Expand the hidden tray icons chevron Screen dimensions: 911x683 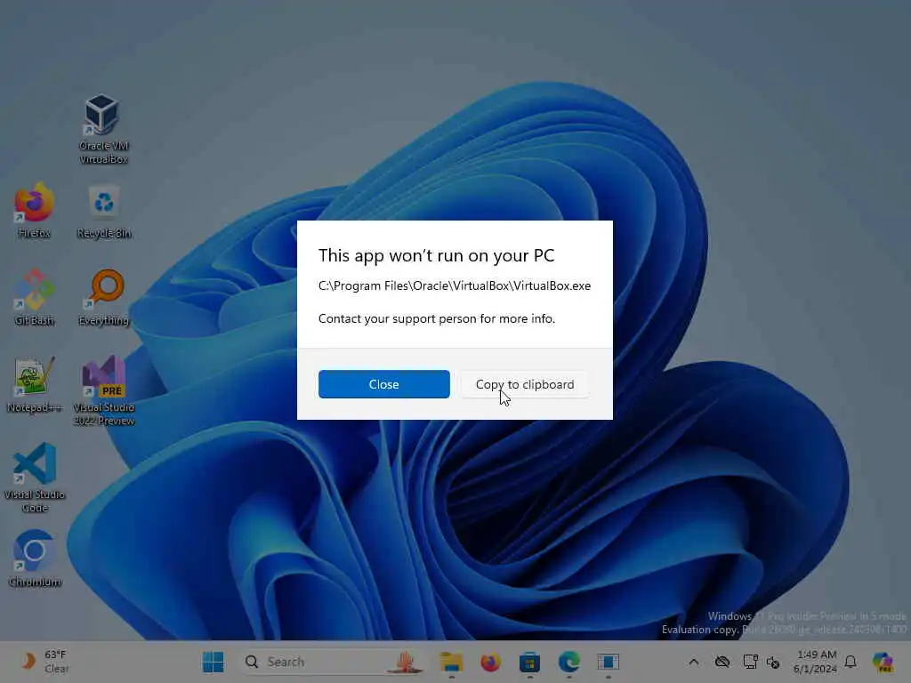pos(694,662)
